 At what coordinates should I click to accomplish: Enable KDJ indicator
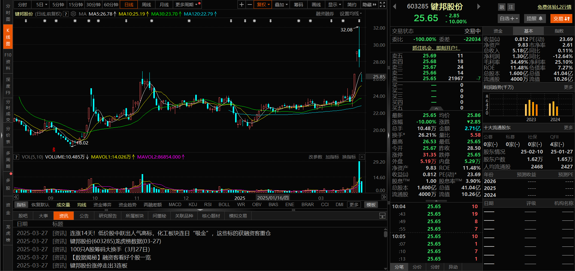[193, 205]
